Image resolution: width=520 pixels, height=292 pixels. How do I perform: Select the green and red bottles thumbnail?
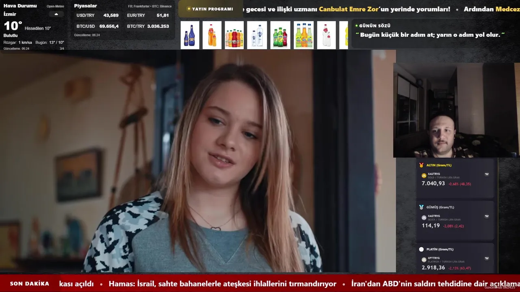(x=280, y=35)
